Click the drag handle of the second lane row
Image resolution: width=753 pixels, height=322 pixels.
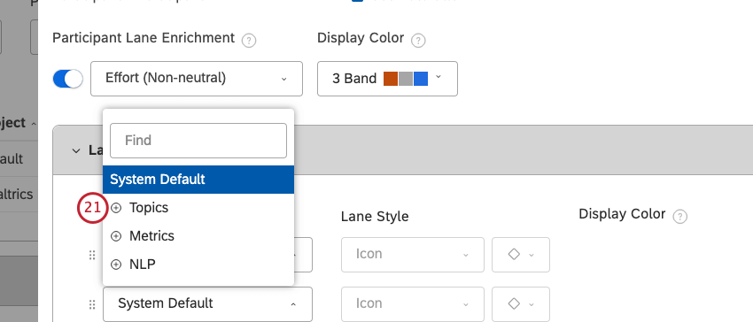tap(92, 304)
